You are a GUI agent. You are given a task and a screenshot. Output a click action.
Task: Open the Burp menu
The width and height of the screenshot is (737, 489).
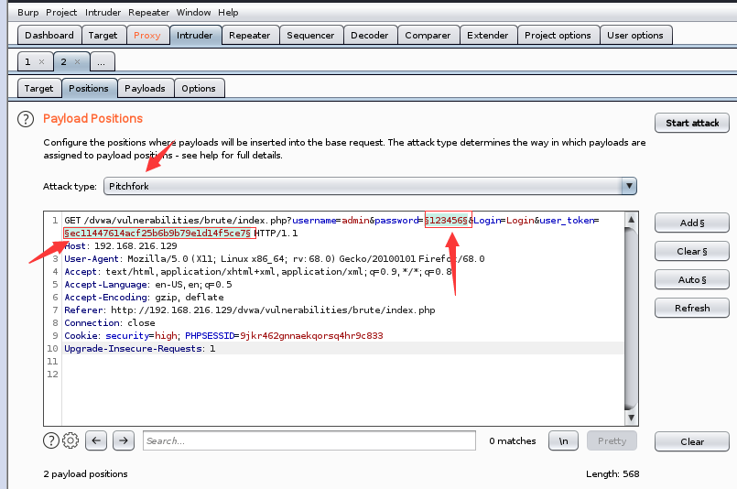(27, 13)
